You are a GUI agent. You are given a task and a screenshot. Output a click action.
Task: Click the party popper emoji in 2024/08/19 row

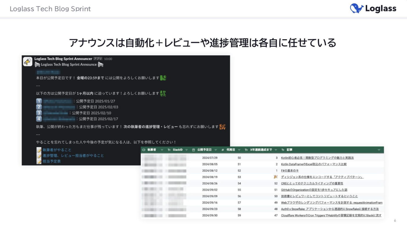(x=276, y=177)
